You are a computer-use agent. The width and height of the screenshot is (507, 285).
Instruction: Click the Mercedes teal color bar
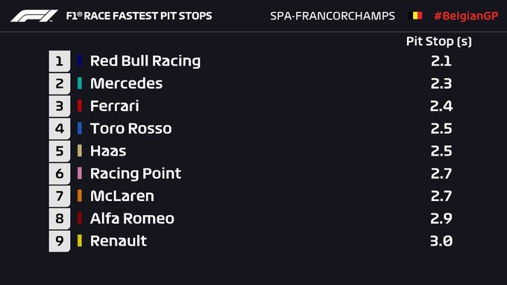tap(80, 83)
